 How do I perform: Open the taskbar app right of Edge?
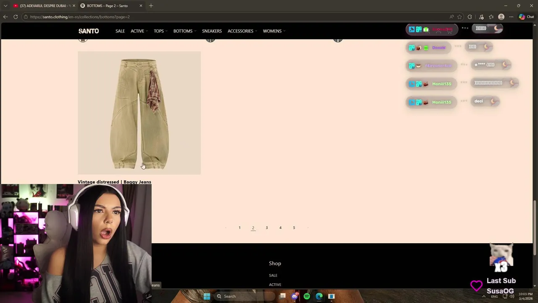[331, 296]
